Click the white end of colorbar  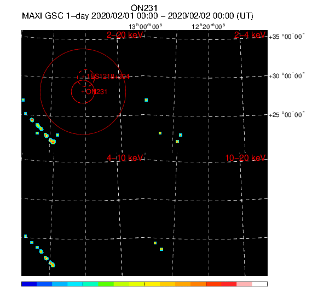[259, 284]
